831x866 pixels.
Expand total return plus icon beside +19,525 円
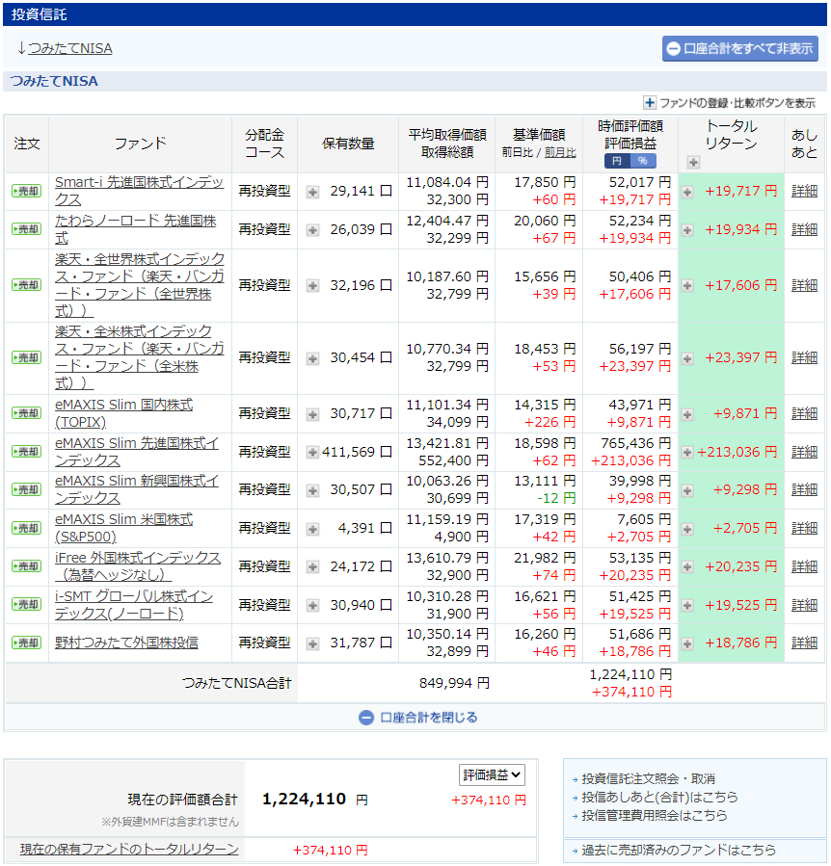(x=687, y=606)
